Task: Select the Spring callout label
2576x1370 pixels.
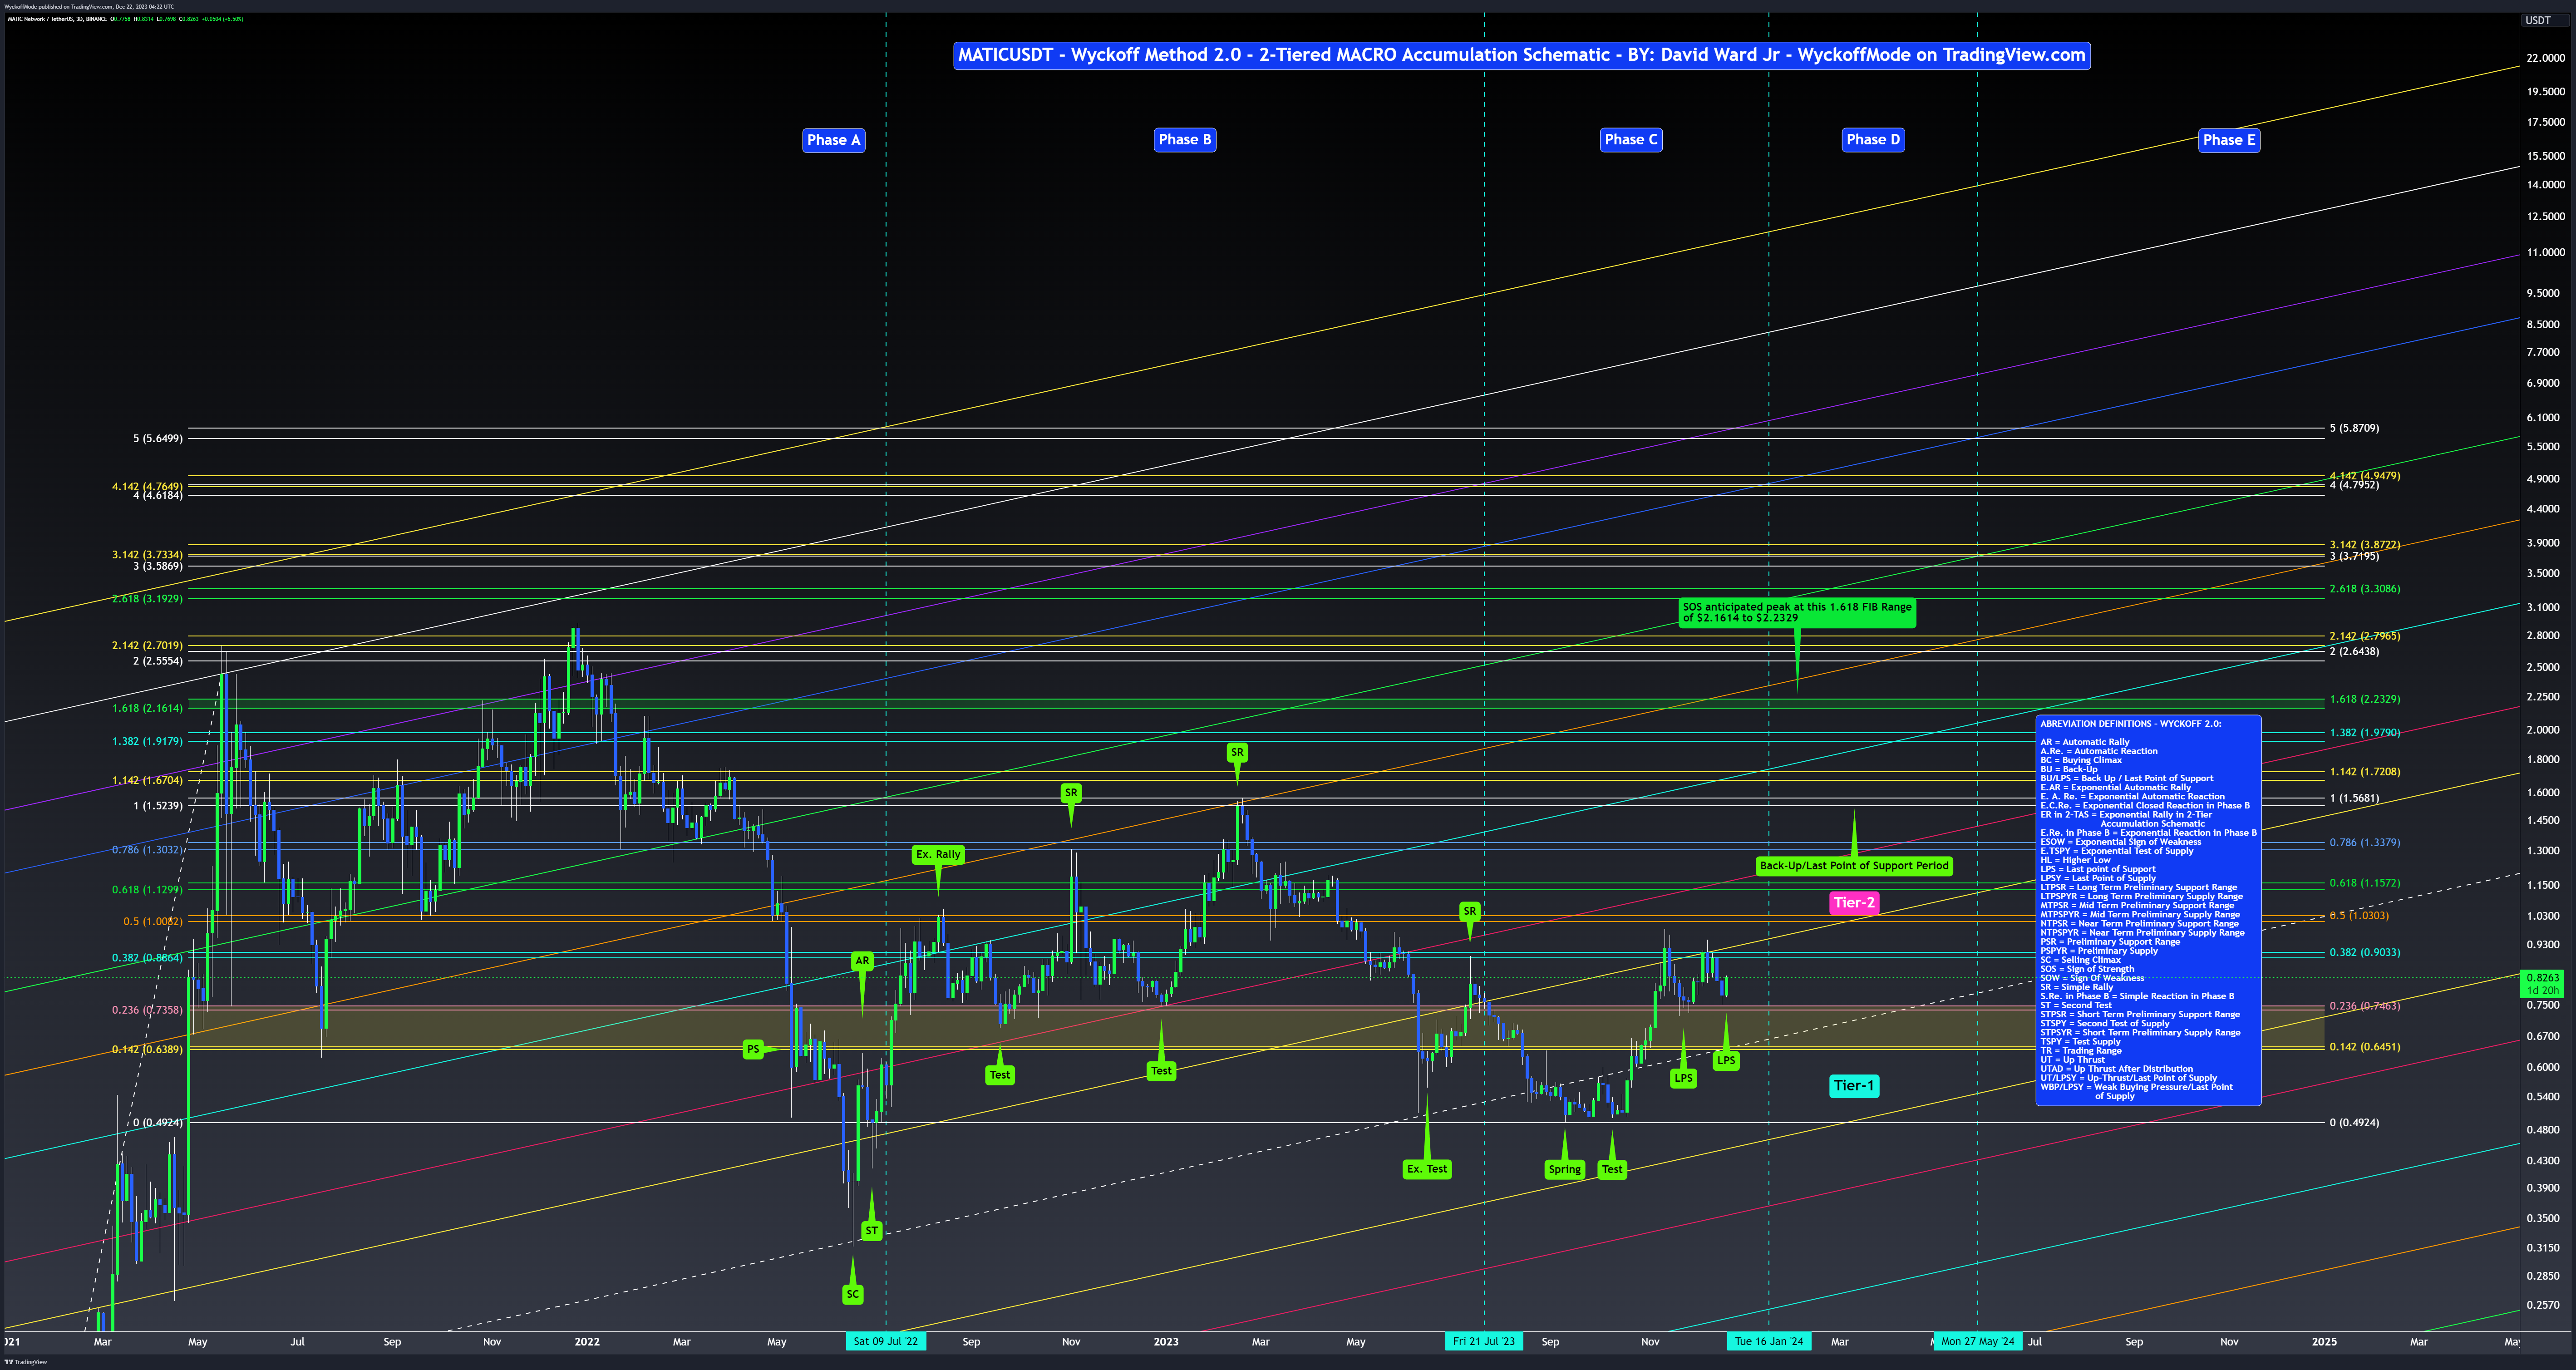Action: (x=1565, y=1170)
